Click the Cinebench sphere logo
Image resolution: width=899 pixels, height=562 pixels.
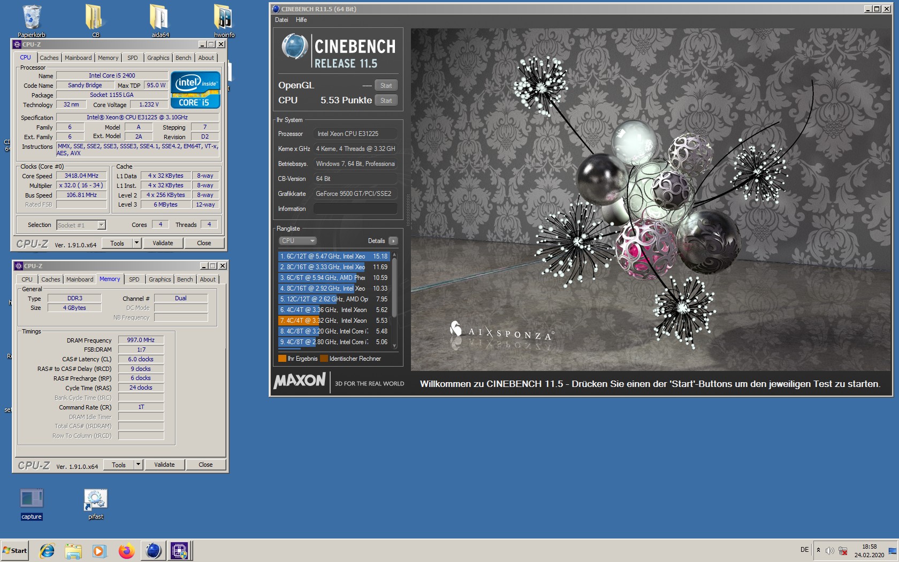click(295, 46)
